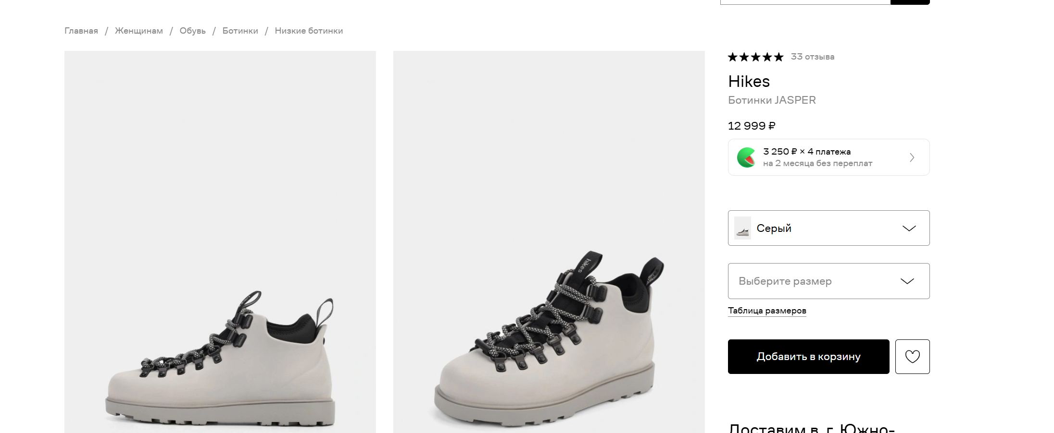1054x433 pixels.
Task: Add boots to wishlist with heart icon
Action: [x=912, y=357]
